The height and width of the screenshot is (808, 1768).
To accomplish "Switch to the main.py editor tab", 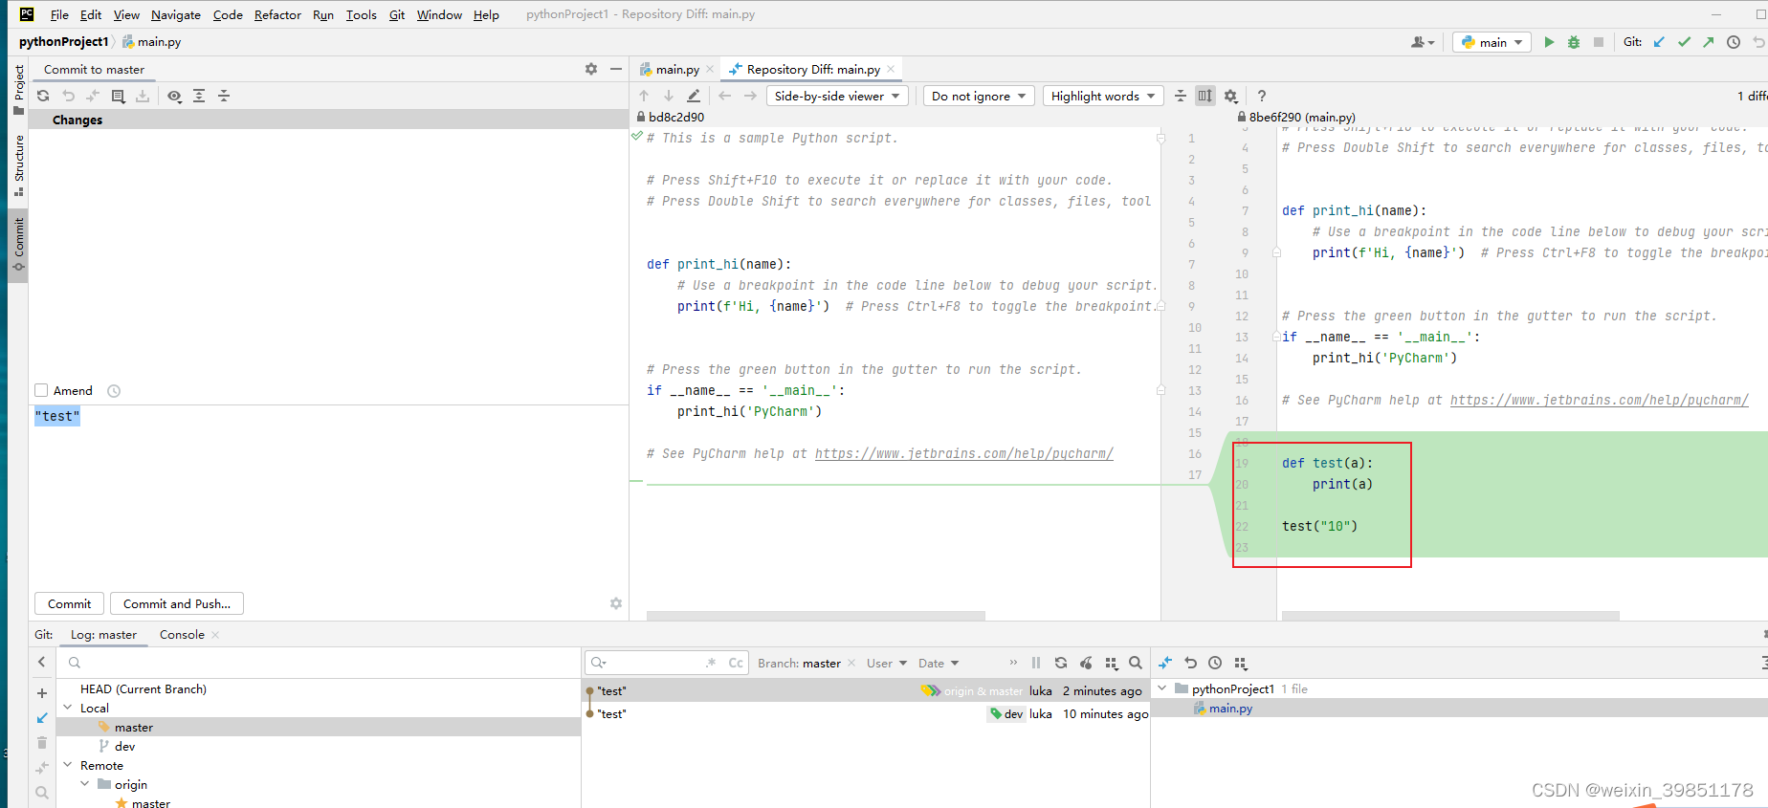I will tap(676, 69).
